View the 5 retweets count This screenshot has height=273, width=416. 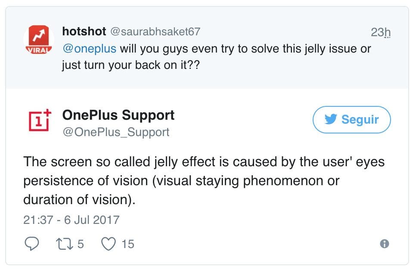pos(81,244)
